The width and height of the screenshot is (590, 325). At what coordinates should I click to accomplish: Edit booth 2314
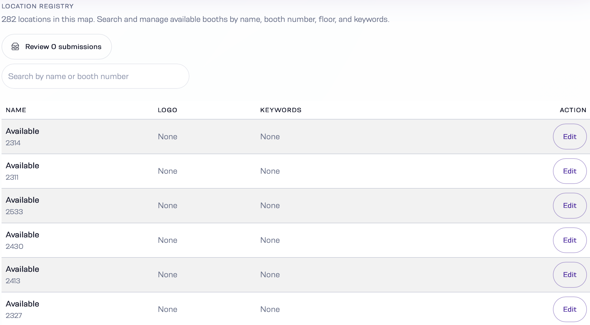pos(570,136)
